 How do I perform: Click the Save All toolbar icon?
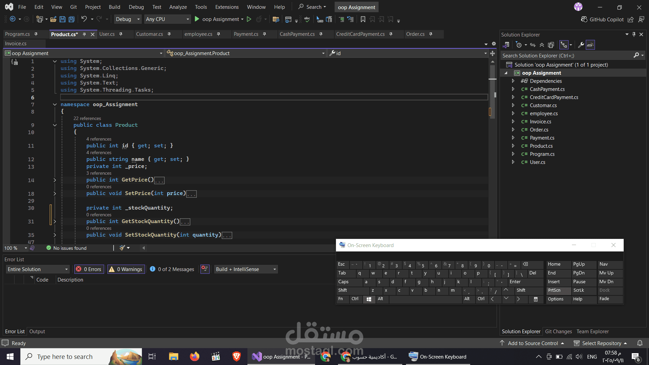(x=72, y=19)
